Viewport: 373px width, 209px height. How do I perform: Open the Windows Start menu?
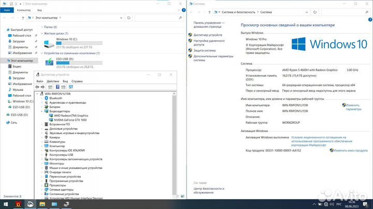(x=6, y=204)
